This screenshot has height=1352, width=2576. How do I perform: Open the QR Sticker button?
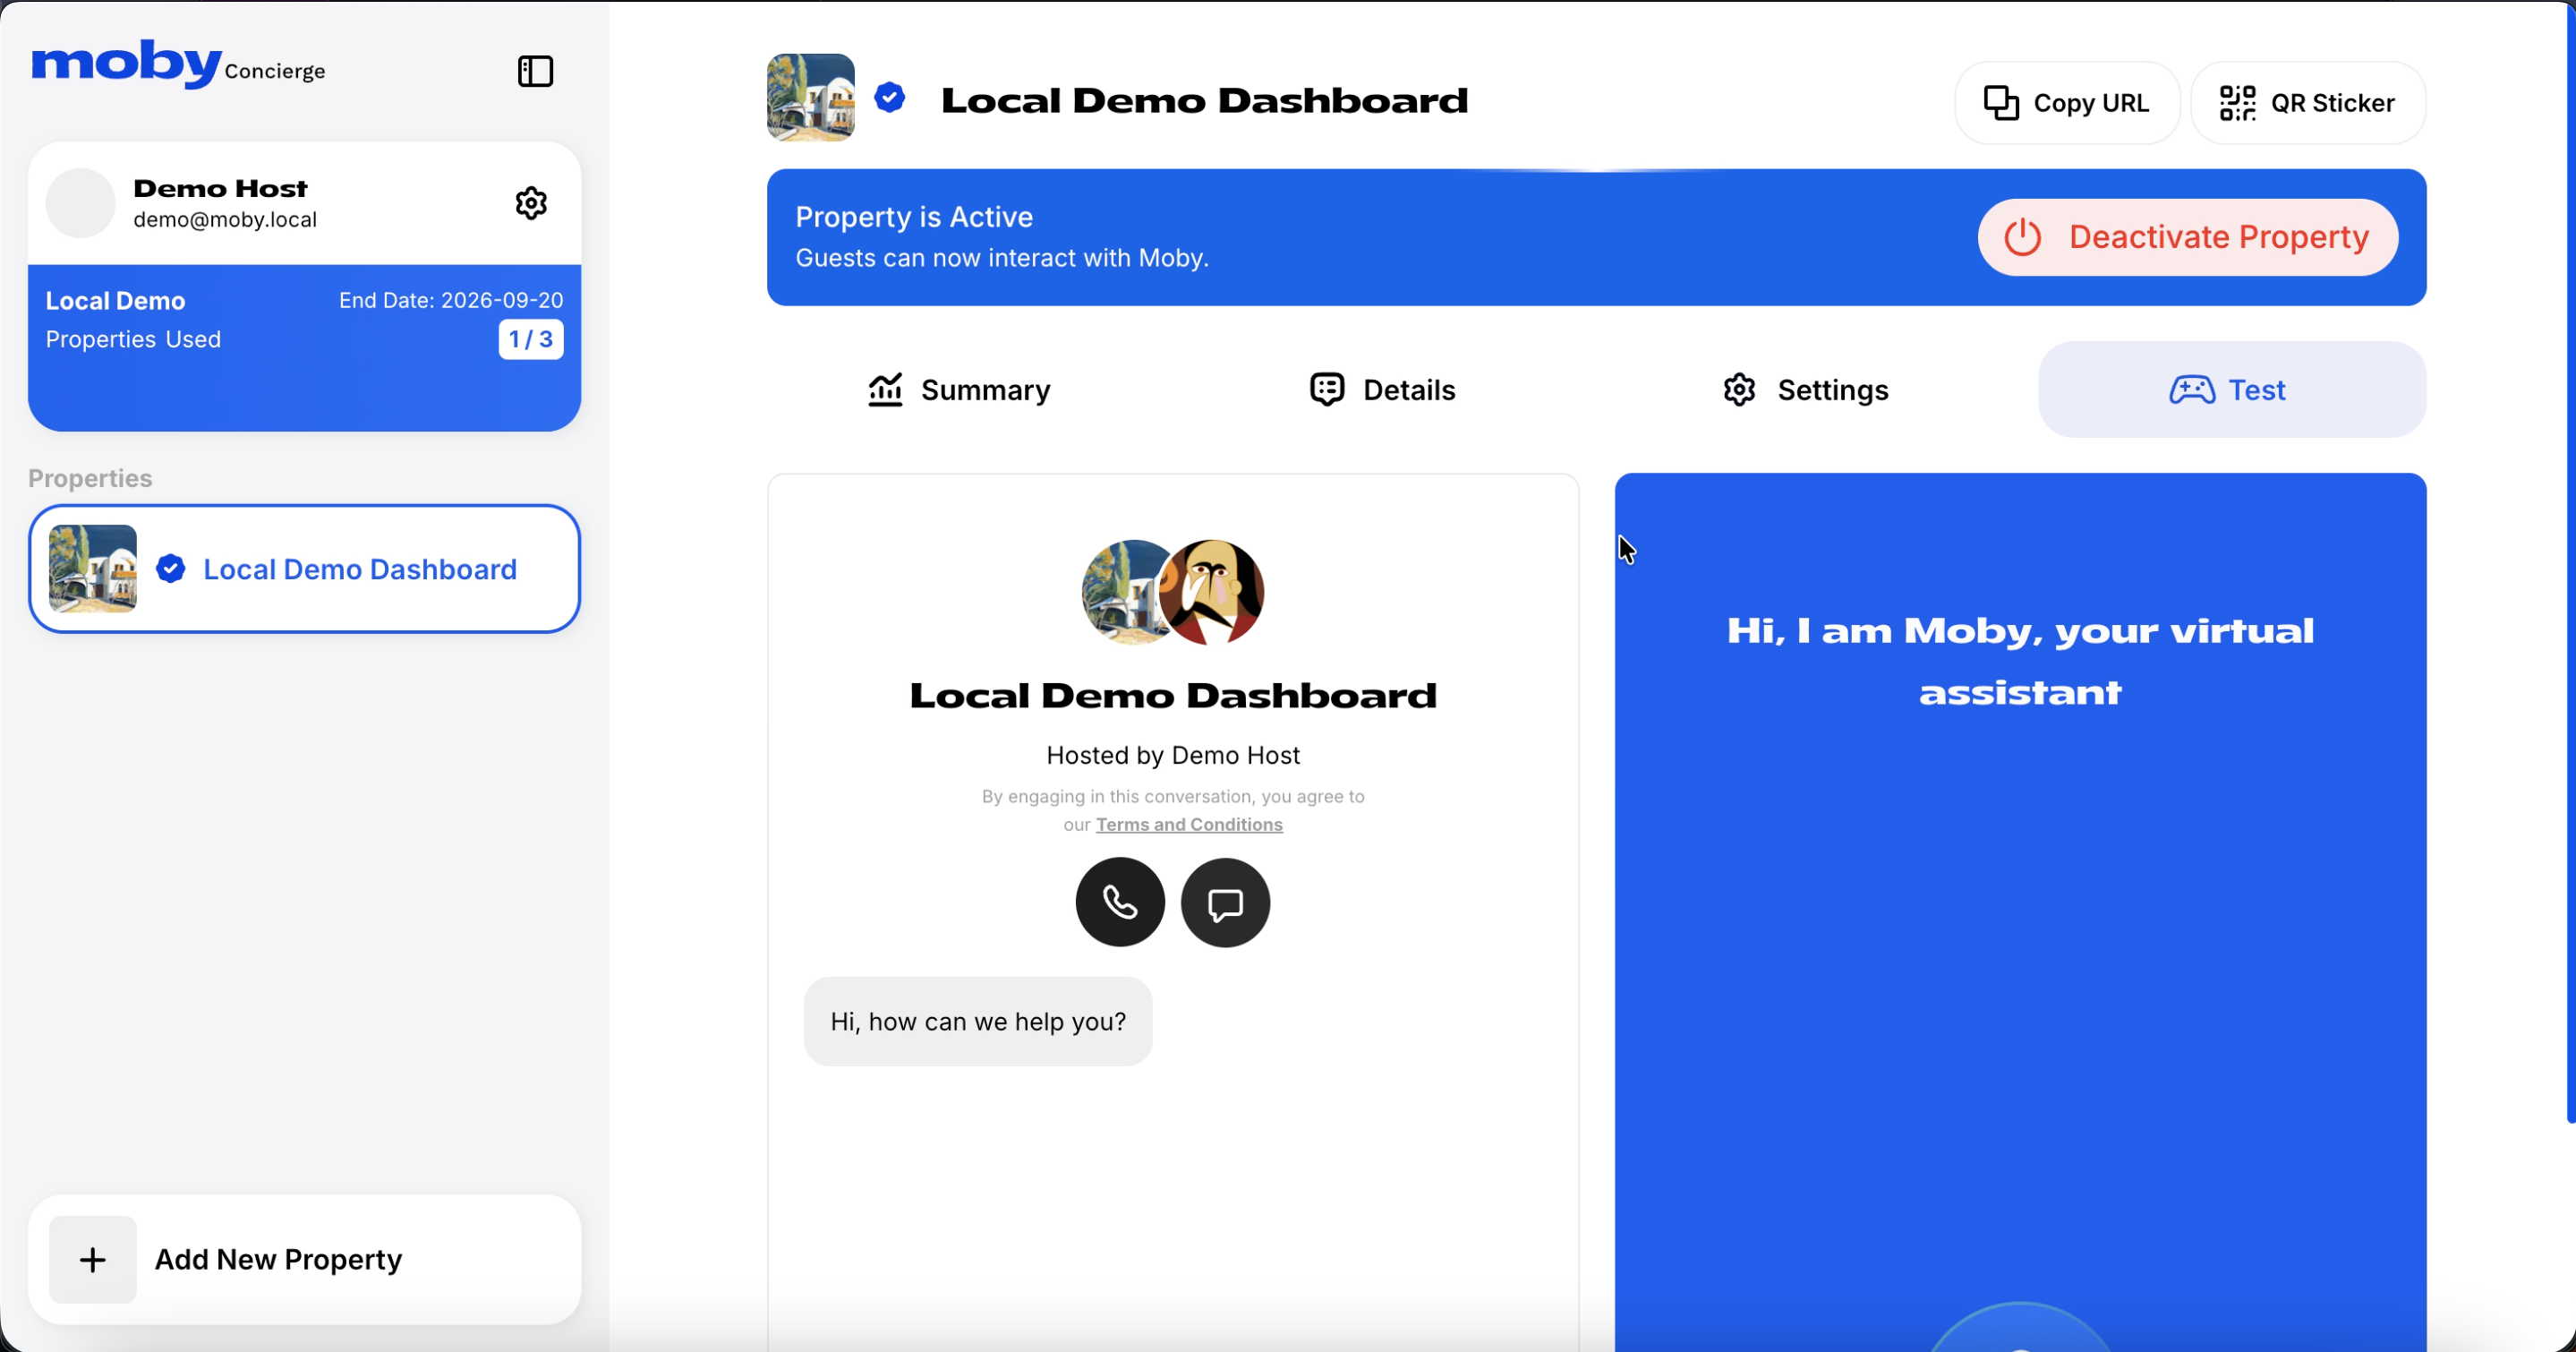2307,103
